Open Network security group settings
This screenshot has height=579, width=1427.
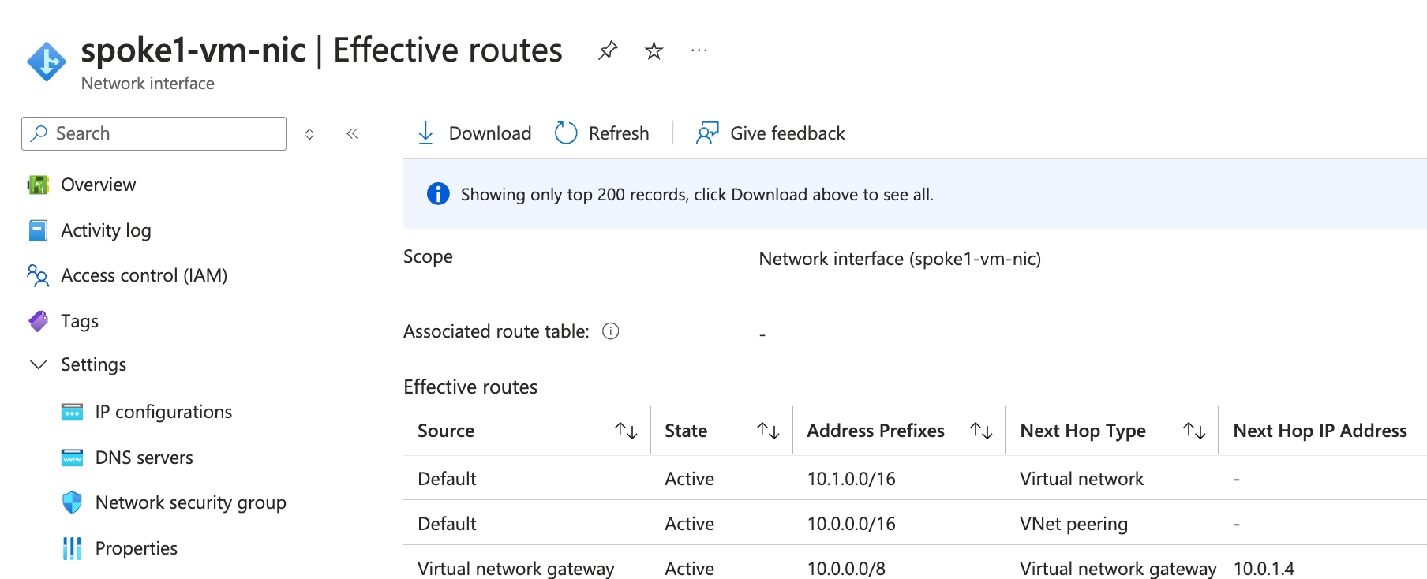tap(190, 502)
